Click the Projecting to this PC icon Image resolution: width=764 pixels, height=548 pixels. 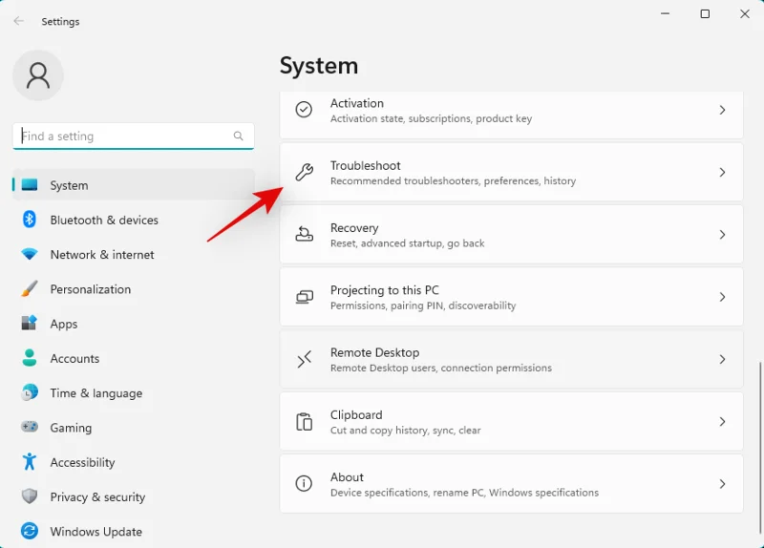(304, 297)
